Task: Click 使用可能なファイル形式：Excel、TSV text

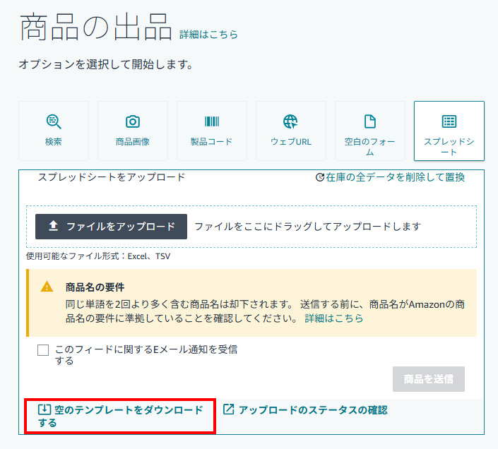Action: 98,256
